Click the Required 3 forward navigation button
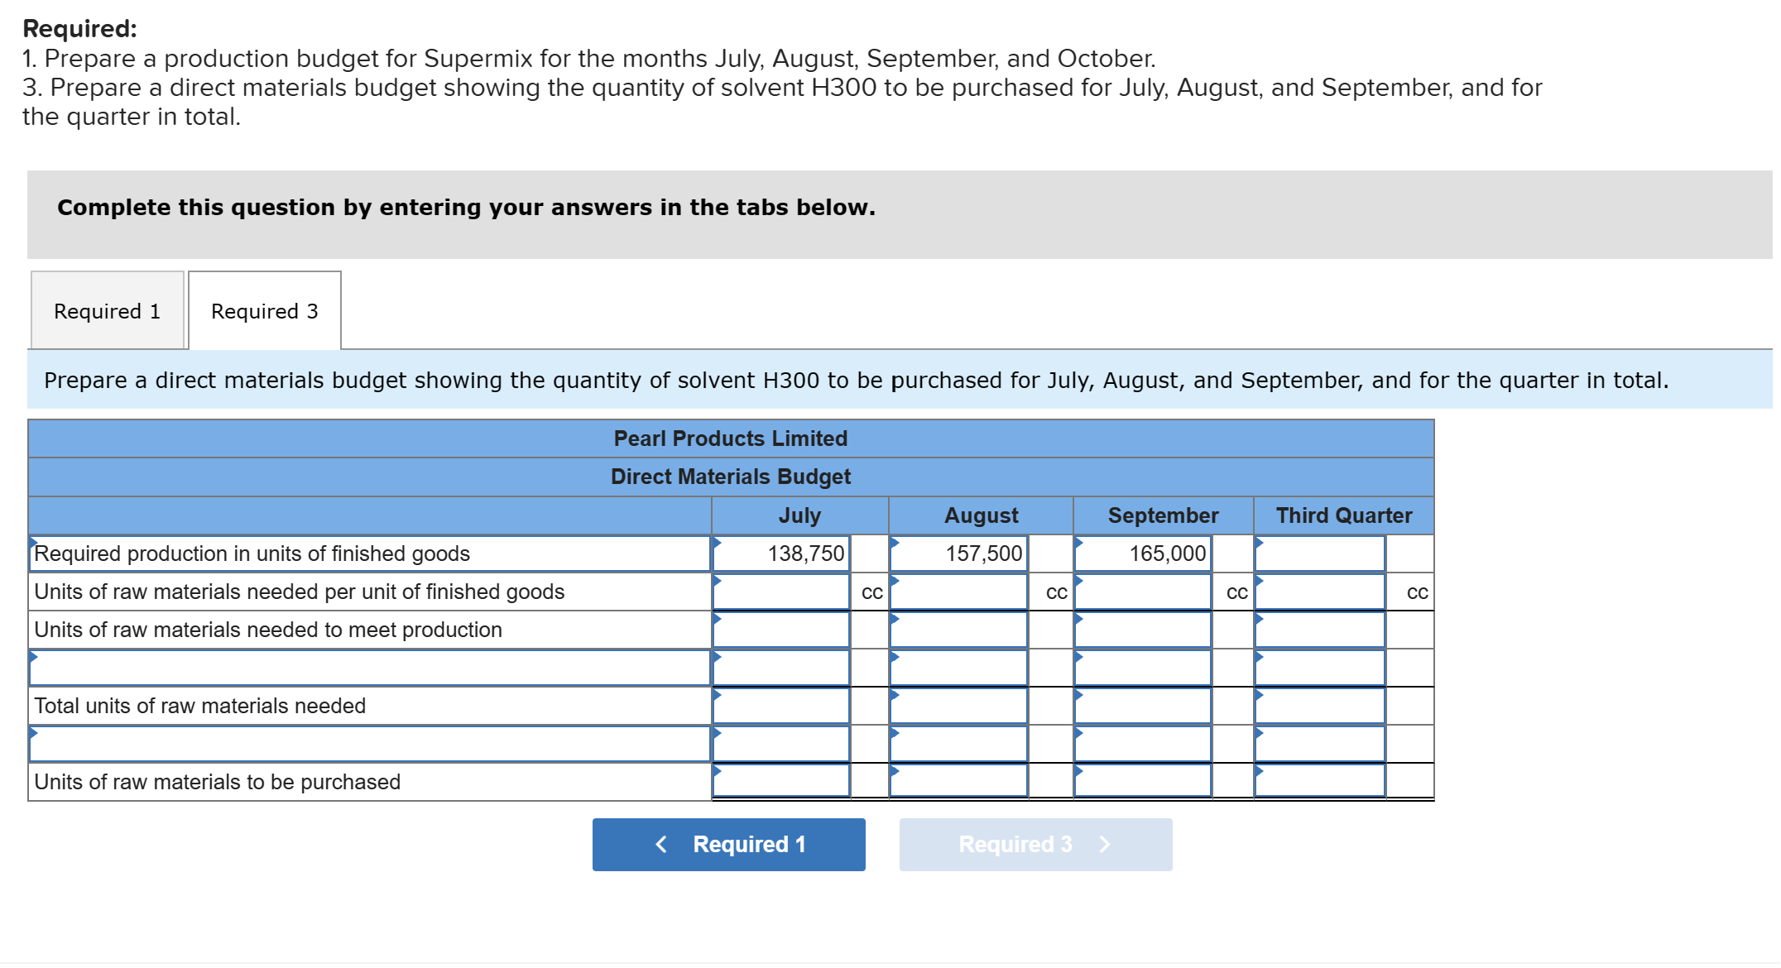Viewport: 1781px width, 968px height. (x=1035, y=844)
